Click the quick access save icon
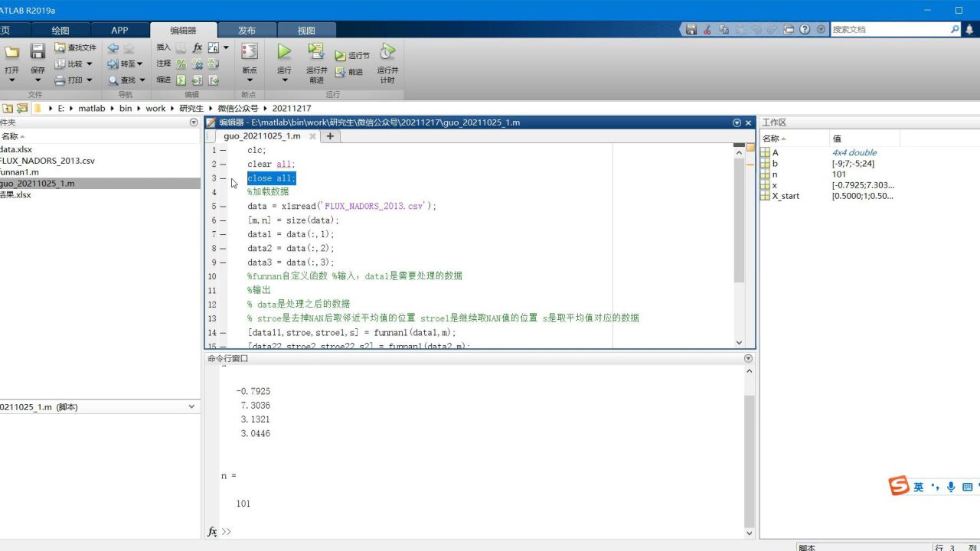 tap(691, 29)
